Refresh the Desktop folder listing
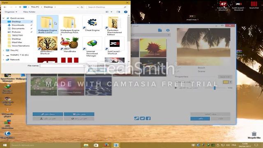 (x=82, y=7)
